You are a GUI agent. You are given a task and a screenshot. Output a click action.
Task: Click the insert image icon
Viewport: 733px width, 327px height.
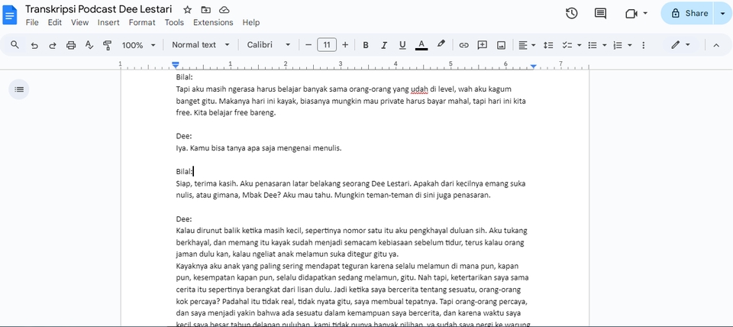501,45
